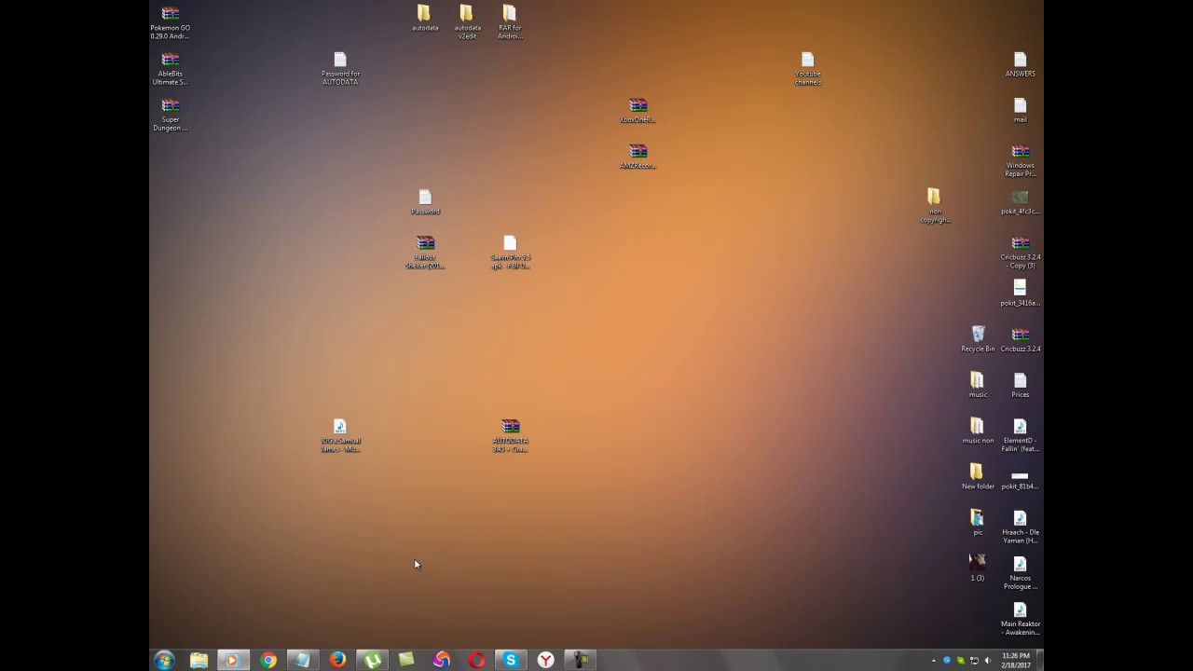Viewport: 1193px width, 671px height.
Task: Select the RAR for Android folder
Action: 510,22
